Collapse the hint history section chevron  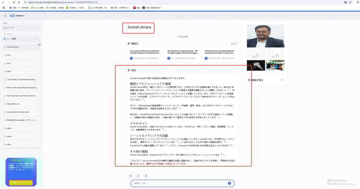[37, 39]
